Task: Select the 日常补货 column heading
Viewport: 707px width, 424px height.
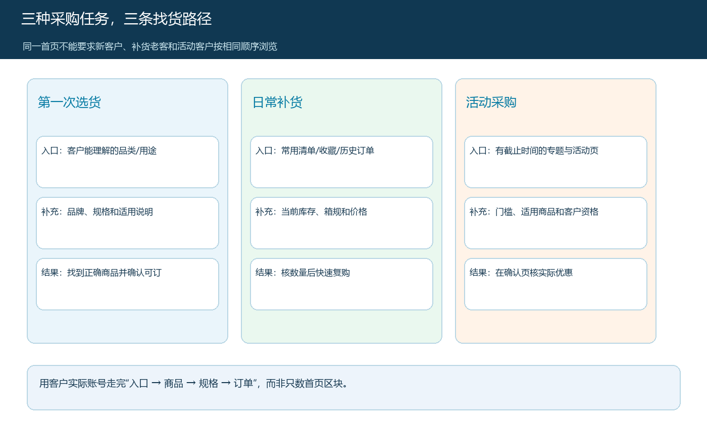Action: pos(277,102)
